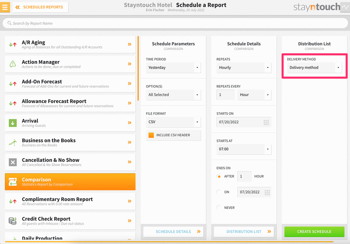350x244 pixels.
Task: Open the hamburger main menu
Action: point(5,7)
